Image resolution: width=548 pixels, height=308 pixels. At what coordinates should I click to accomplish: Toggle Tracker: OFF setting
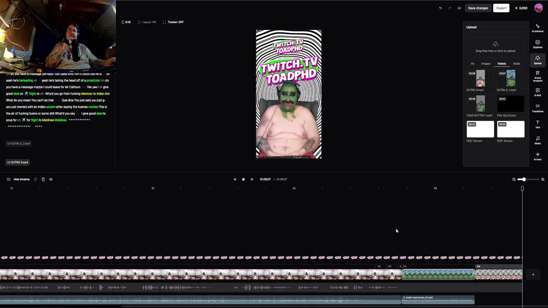pos(173,22)
